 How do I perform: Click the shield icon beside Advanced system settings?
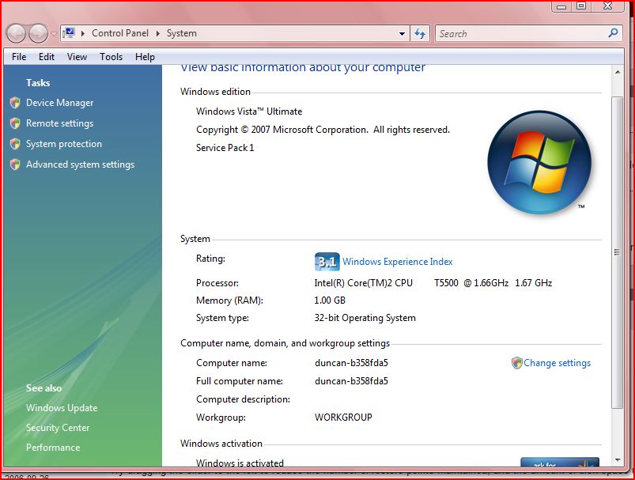(x=15, y=164)
